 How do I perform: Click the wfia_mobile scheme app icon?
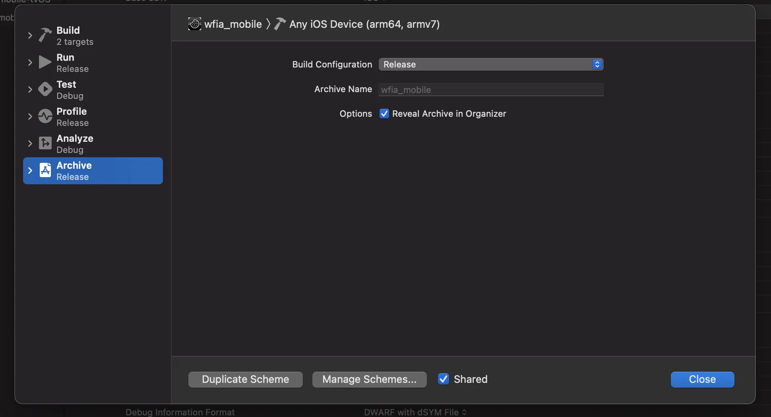[194, 24]
